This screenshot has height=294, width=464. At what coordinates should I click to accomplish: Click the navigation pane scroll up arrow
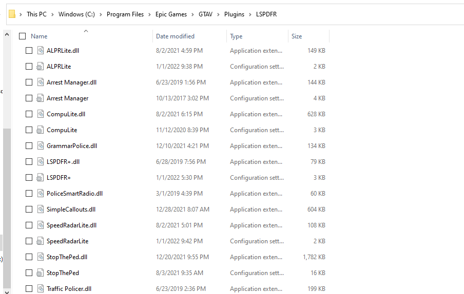[7, 34]
